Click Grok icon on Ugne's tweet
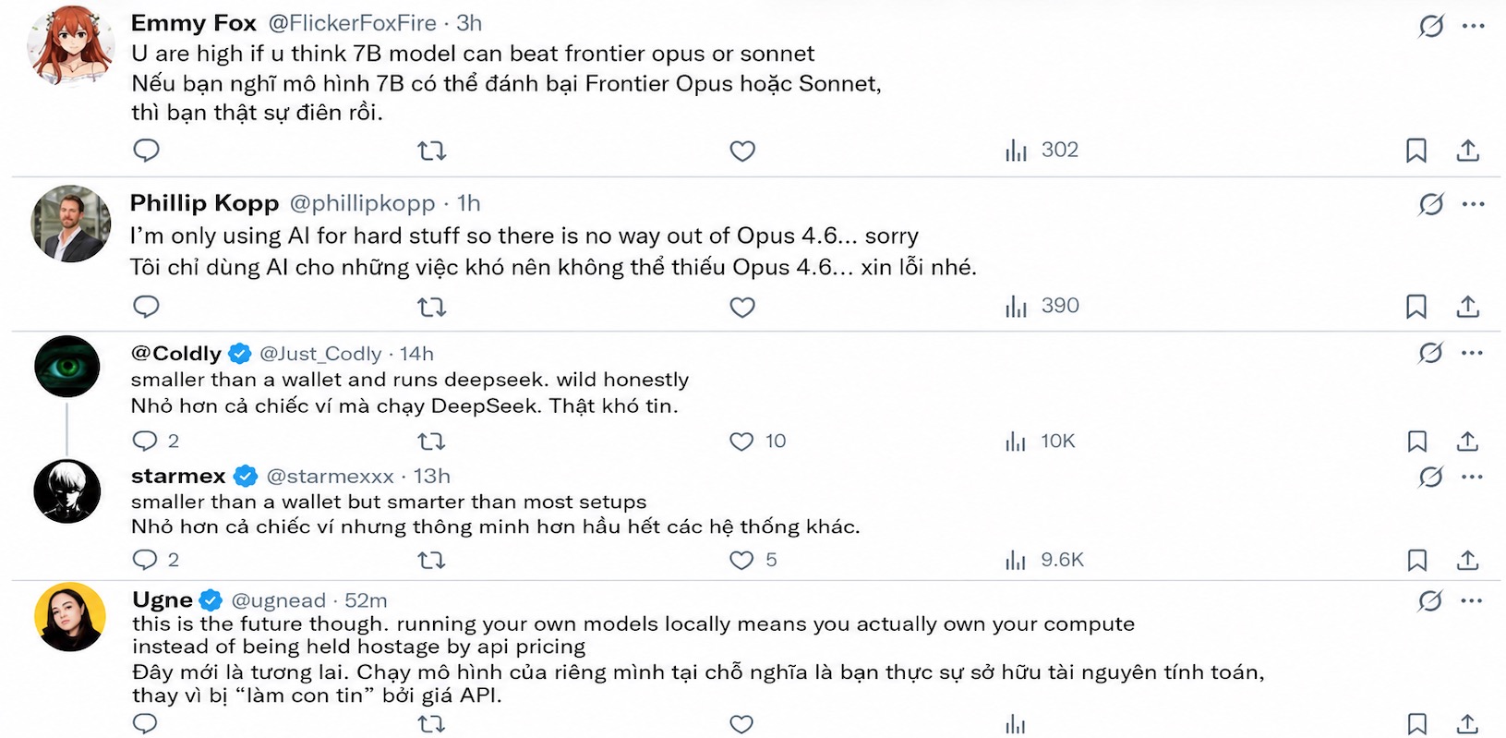The height and width of the screenshot is (738, 1506). point(1430,601)
